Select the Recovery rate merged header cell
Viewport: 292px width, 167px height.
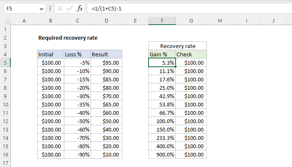click(x=178, y=46)
